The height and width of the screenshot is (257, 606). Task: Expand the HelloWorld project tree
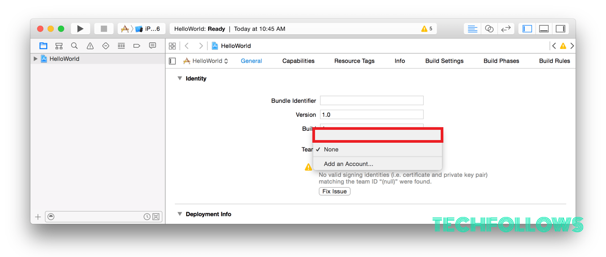point(36,59)
